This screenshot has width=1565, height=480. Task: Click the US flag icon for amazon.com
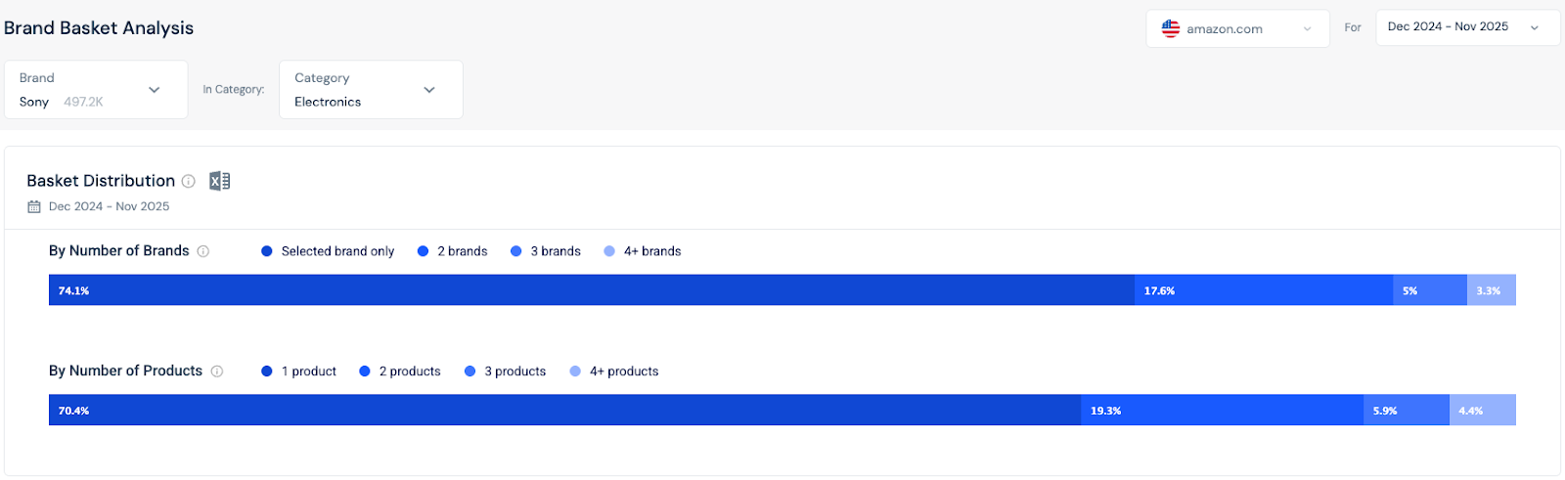pyautogui.click(x=1171, y=28)
